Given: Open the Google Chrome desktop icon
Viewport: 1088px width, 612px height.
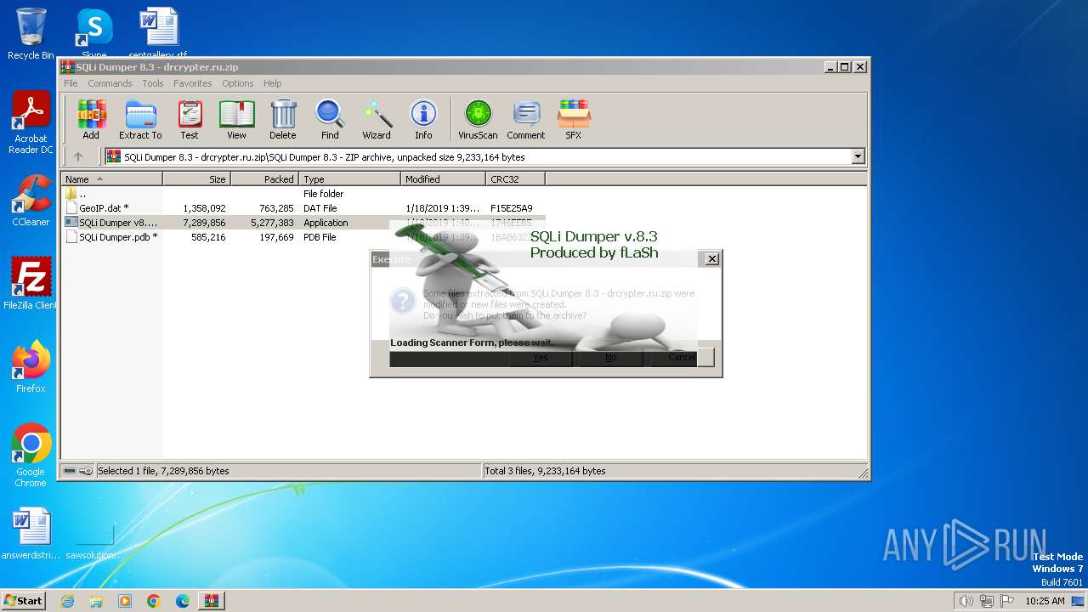Looking at the screenshot, I should tap(31, 456).
